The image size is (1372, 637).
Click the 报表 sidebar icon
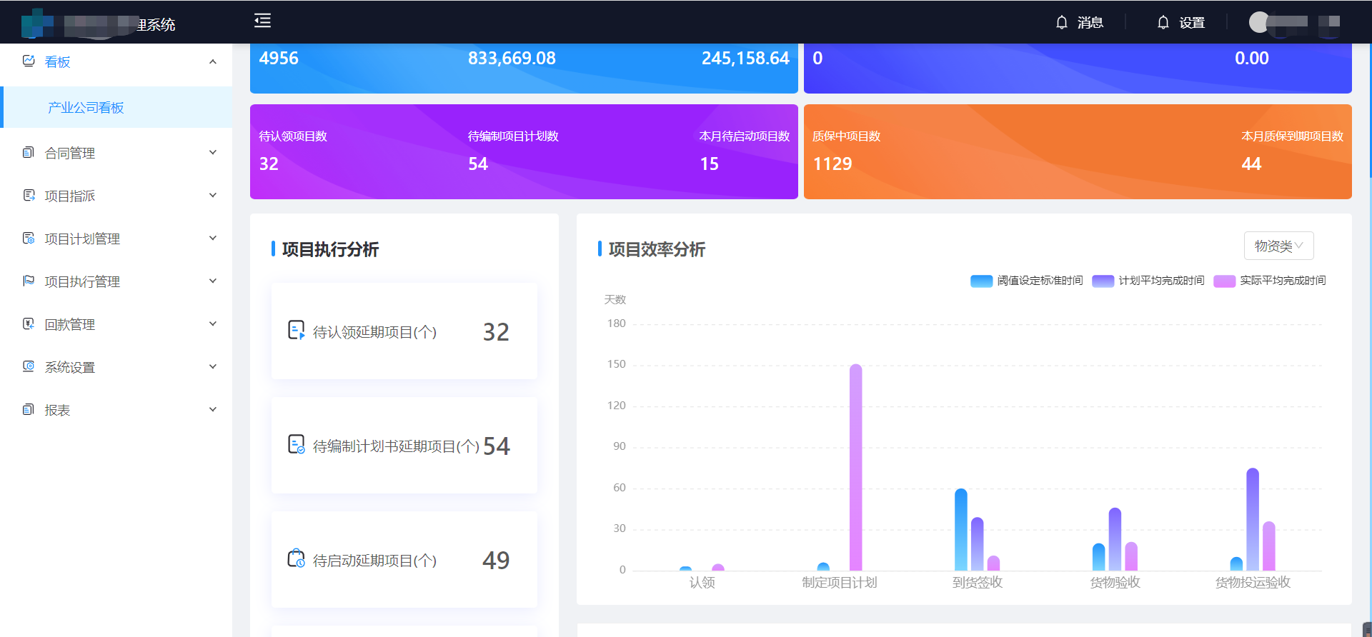click(x=29, y=409)
